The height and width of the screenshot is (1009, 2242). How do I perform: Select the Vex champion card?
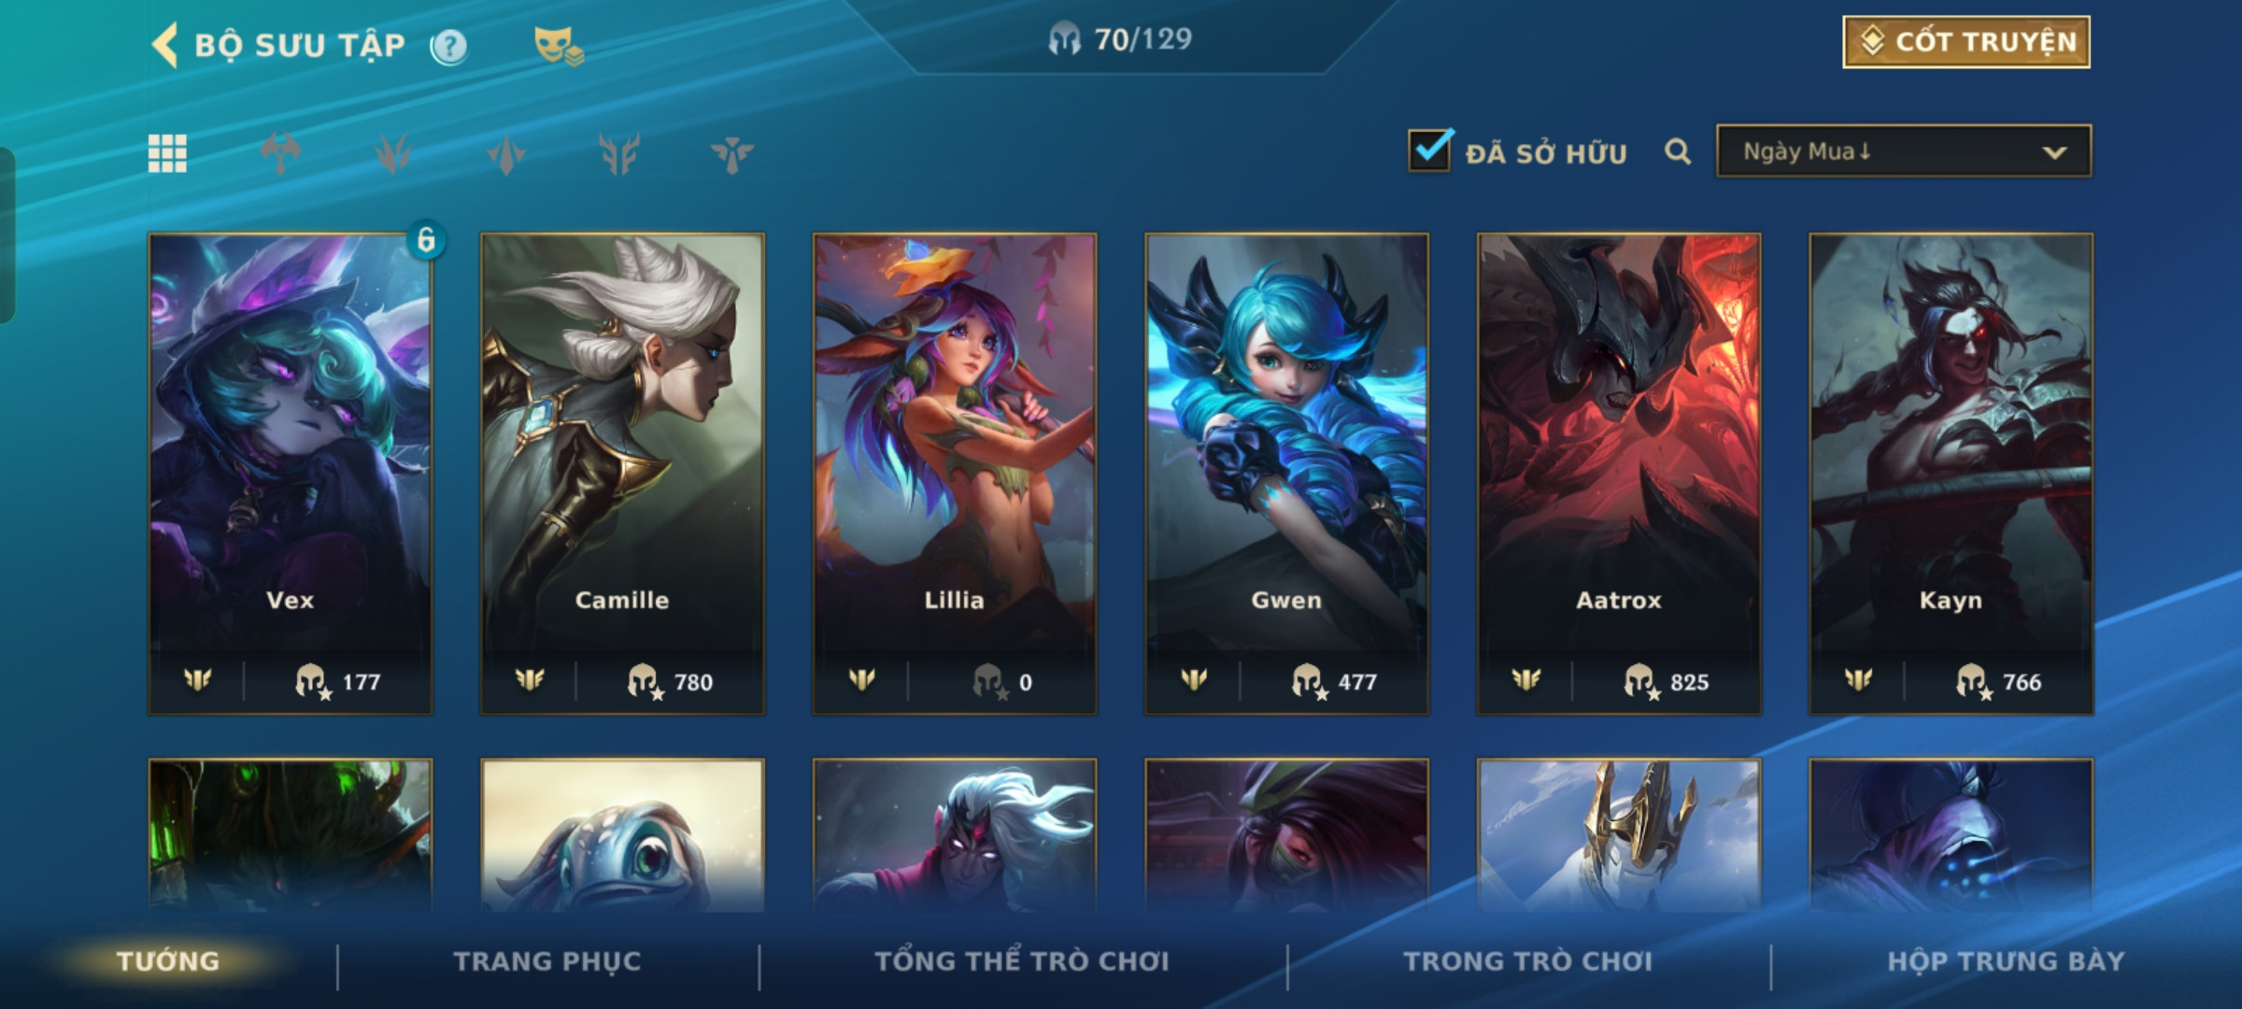[x=291, y=474]
